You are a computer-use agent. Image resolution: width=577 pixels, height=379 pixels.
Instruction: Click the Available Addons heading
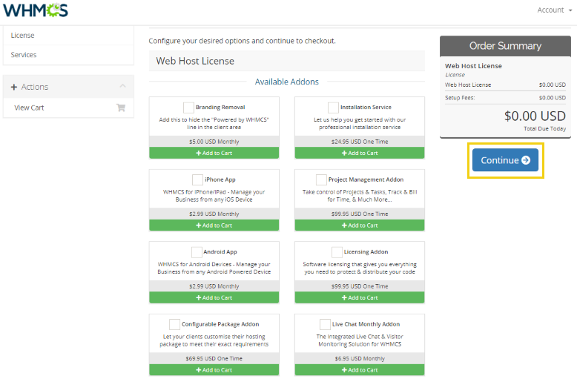pyautogui.click(x=287, y=82)
